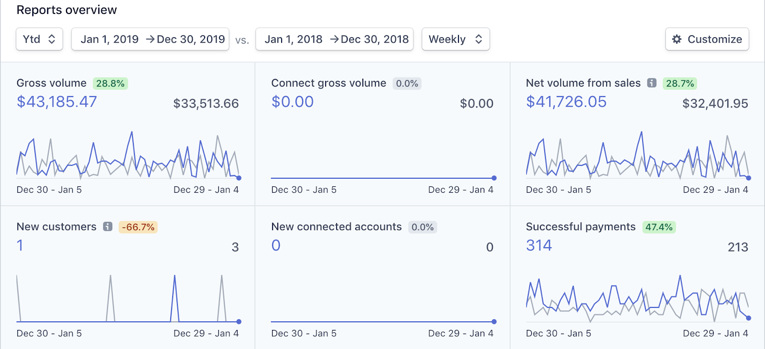Screen dimensions: 765x349
Task: Click the New customers line chart
Action: [128, 298]
